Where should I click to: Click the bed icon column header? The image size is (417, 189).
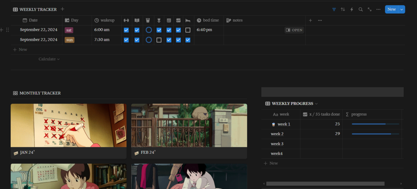[188, 20]
